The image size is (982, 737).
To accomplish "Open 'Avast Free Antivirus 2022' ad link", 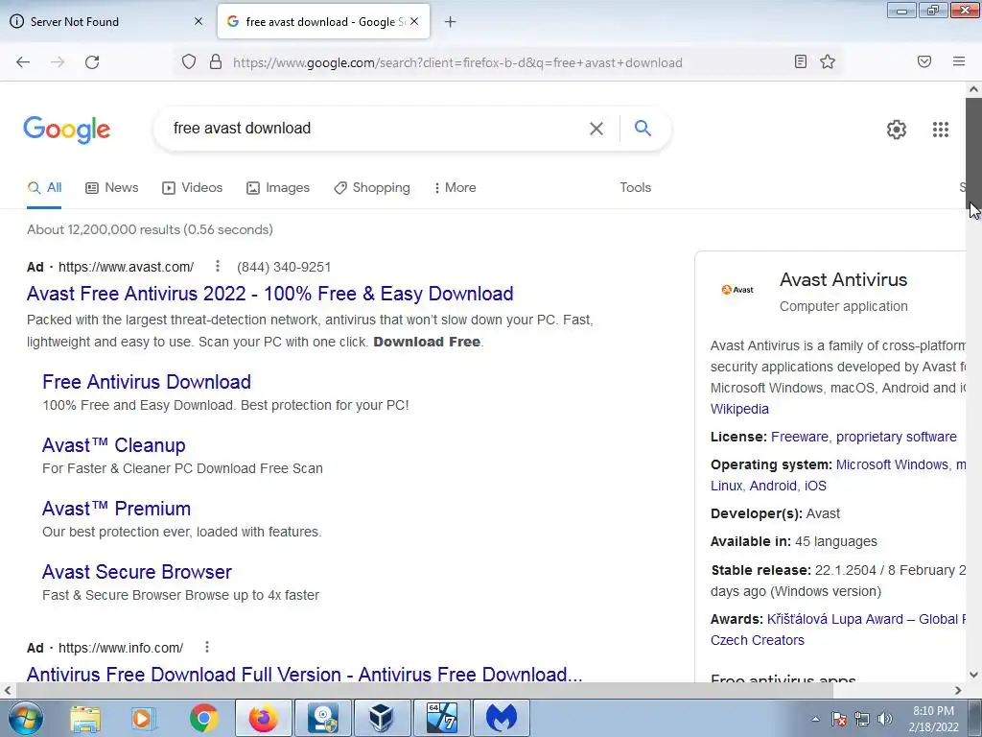I will [x=269, y=294].
